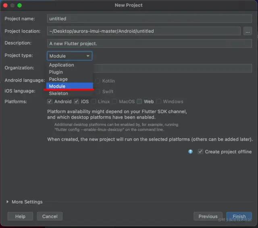Open the project location browse button
This screenshot has height=228, width=258.
pos(248,31)
